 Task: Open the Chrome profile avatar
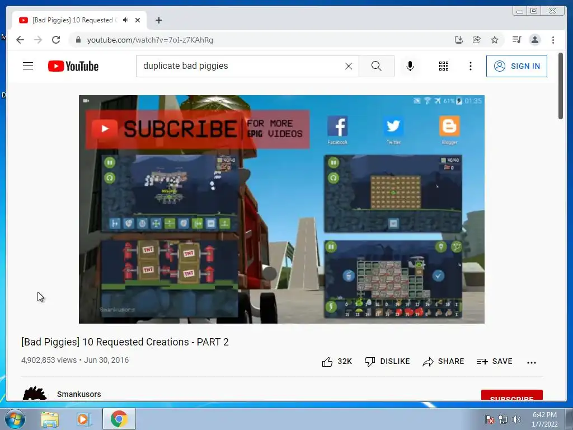(x=534, y=40)
